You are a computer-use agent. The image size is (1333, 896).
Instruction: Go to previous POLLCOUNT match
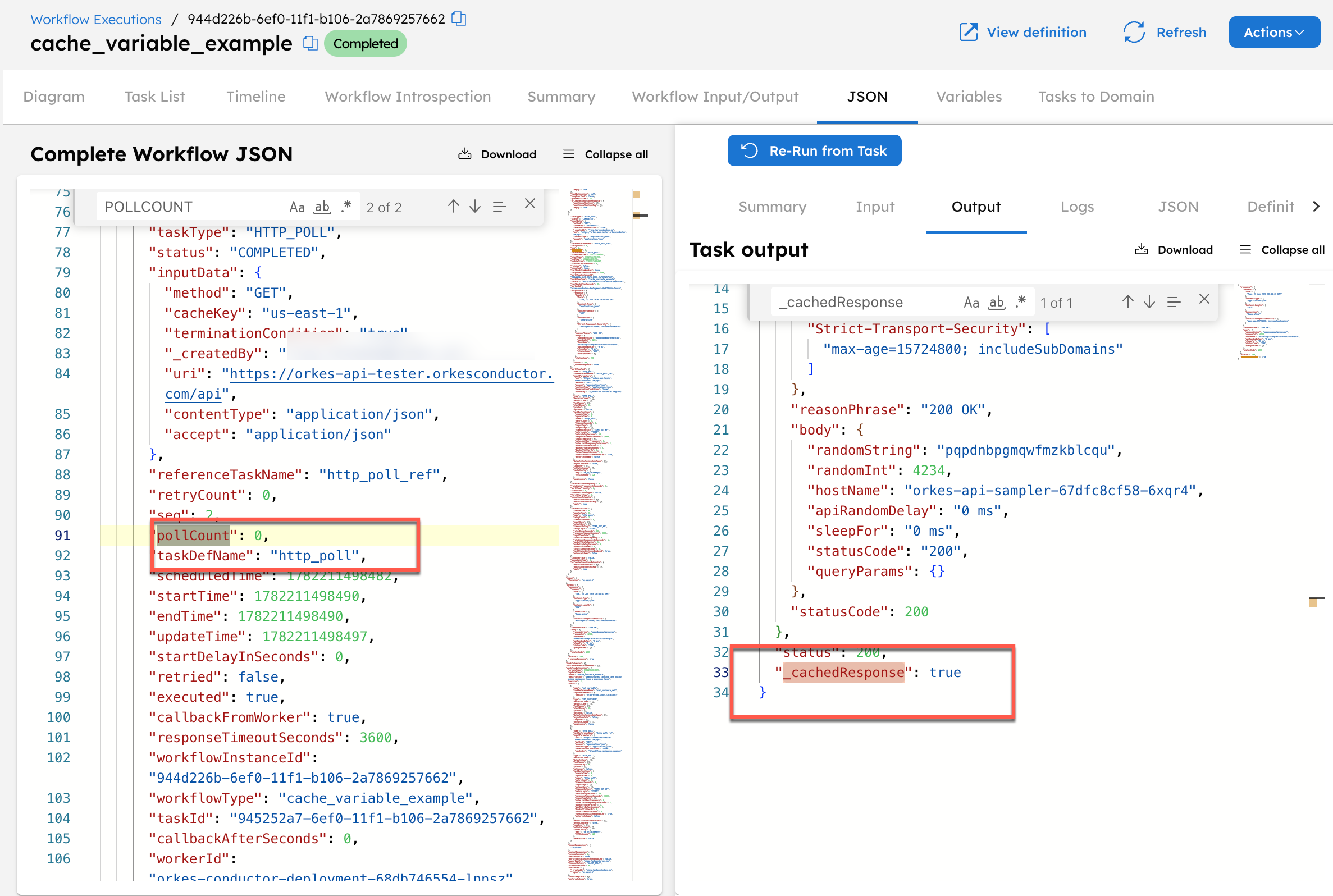[x=453, y=205]
